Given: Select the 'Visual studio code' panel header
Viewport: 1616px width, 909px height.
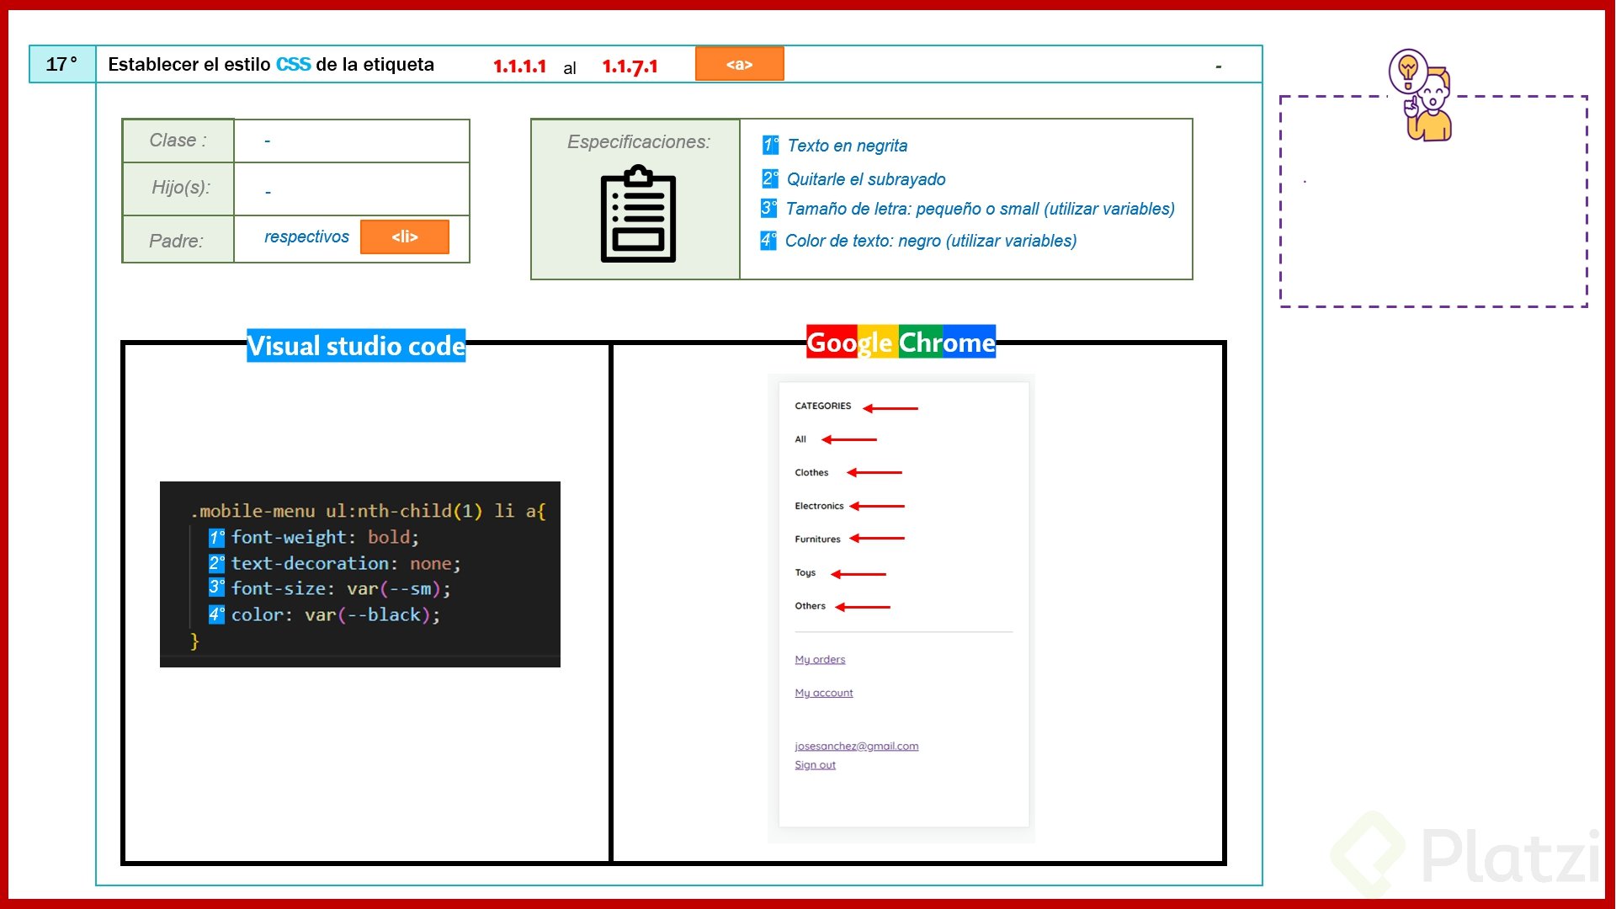Looking at the screenshot, I should click(x=355, y=346).
